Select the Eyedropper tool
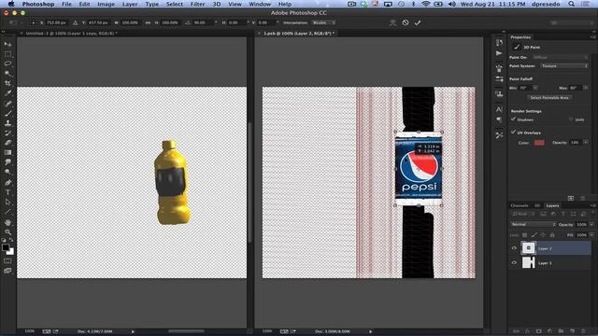 7,93
